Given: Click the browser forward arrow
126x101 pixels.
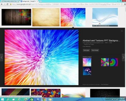Looking at the screenshot, I should (x=4, y=4).
